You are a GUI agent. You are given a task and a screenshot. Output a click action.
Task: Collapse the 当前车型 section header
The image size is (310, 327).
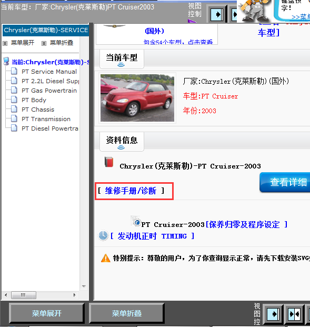pyautogui.click(x=122, y=59)
